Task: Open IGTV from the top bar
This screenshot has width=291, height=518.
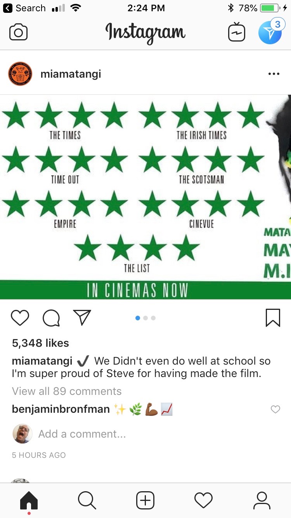Action: pos(236,32)
